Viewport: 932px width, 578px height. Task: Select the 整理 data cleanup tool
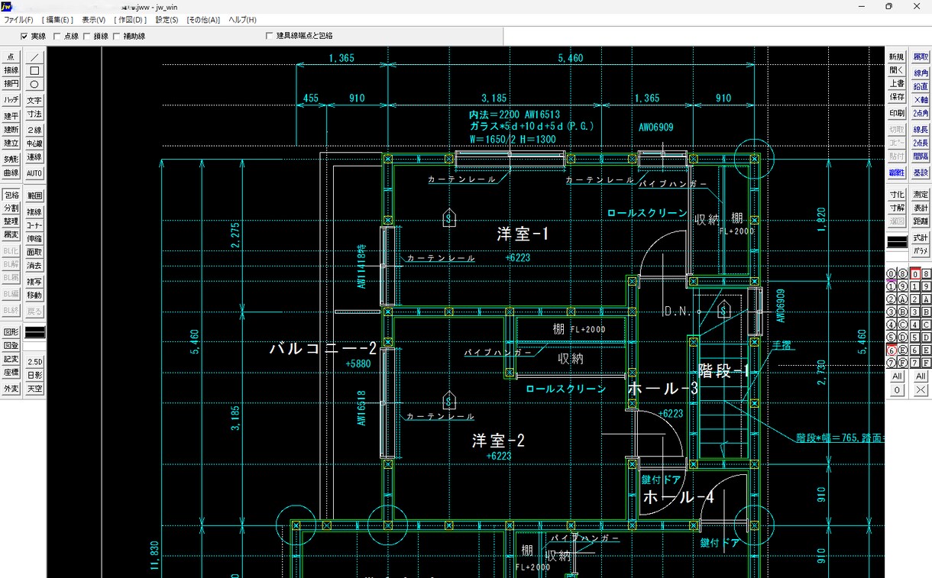coord(11,221)
